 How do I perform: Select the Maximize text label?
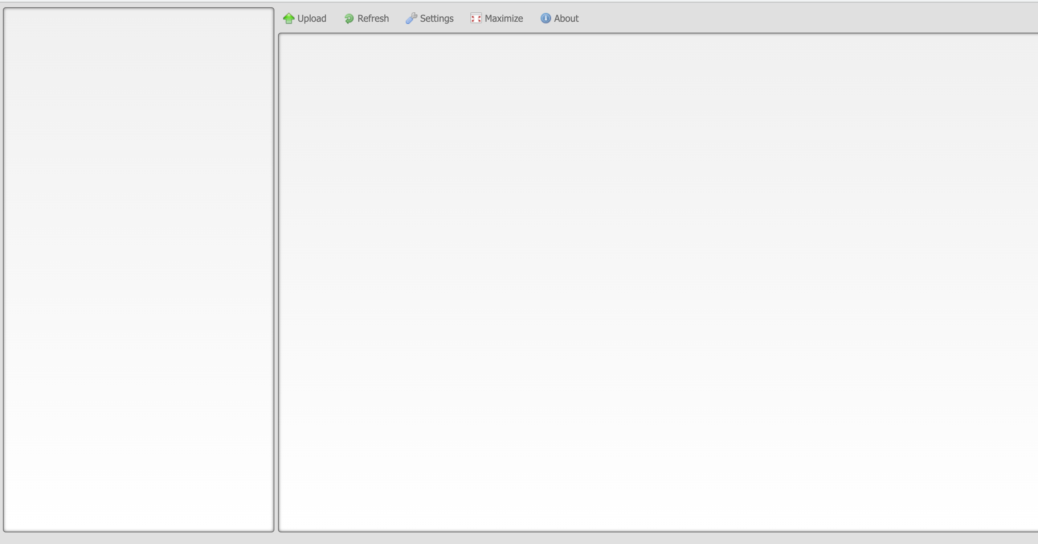504,18
